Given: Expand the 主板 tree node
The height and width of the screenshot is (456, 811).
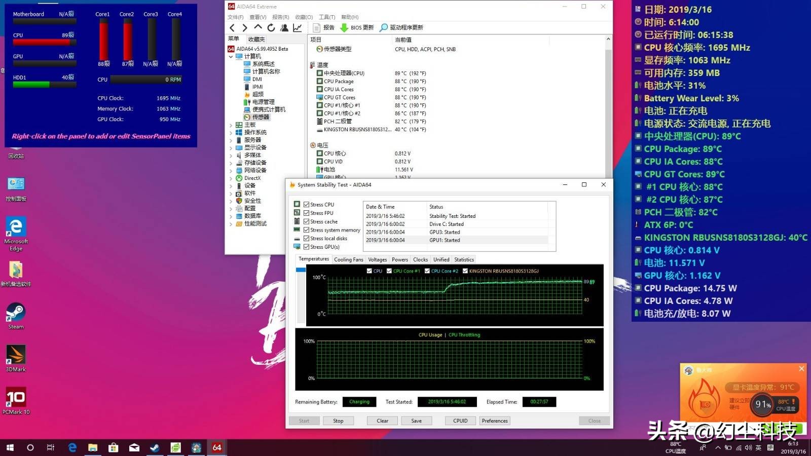Looking at the screenshot, I should coord(231,125).
